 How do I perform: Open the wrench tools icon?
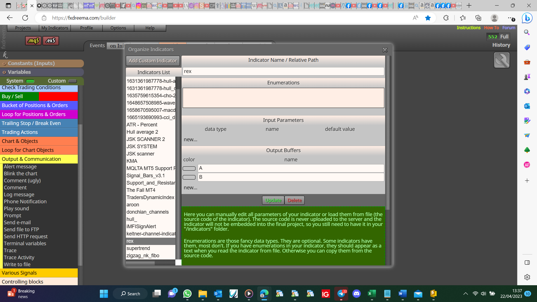(x=501, y=60)
